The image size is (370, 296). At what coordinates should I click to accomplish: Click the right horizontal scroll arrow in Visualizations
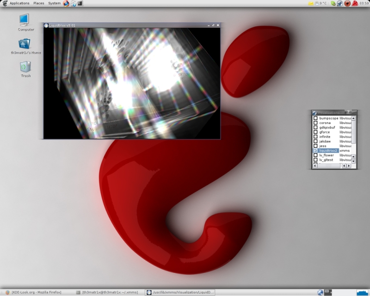click(x=349, y=166)
